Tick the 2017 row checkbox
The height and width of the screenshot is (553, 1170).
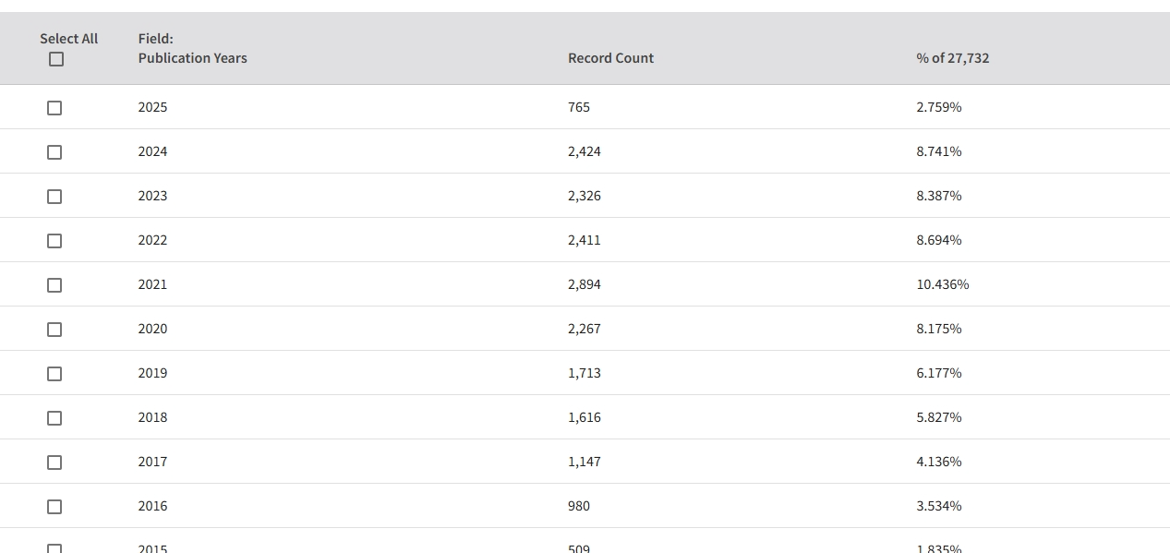(54, 463)
